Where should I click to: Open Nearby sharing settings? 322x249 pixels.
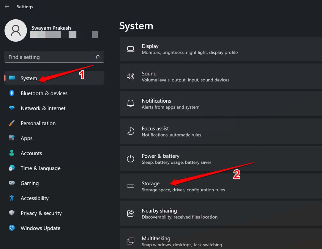[x=220, y=213]
